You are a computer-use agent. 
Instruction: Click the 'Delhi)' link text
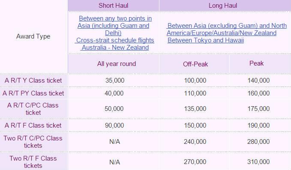pos(113,33)
